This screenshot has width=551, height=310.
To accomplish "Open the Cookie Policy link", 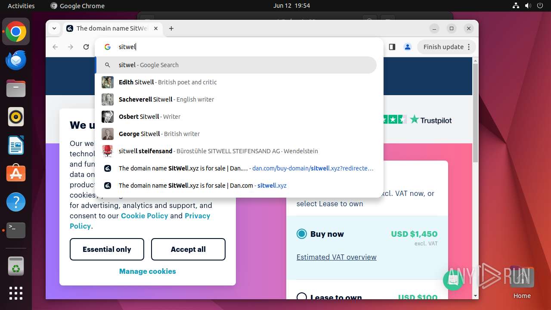I will click(145, 216).
